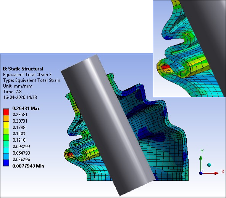Click the orange legend color band
The height and width of the screenshot is (198, 226).
(x=6, y=118)
